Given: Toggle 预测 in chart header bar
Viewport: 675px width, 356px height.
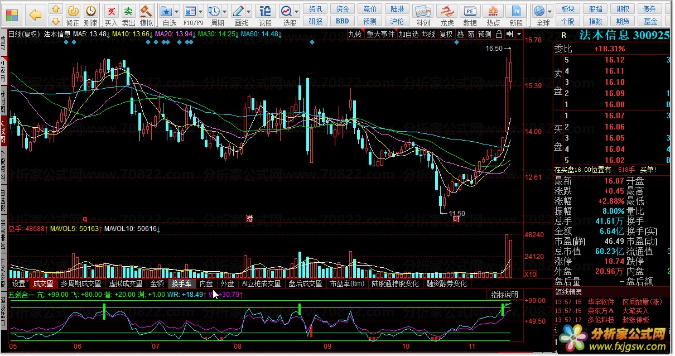Looking at the screenshot, I should click(x=485, y=33).
